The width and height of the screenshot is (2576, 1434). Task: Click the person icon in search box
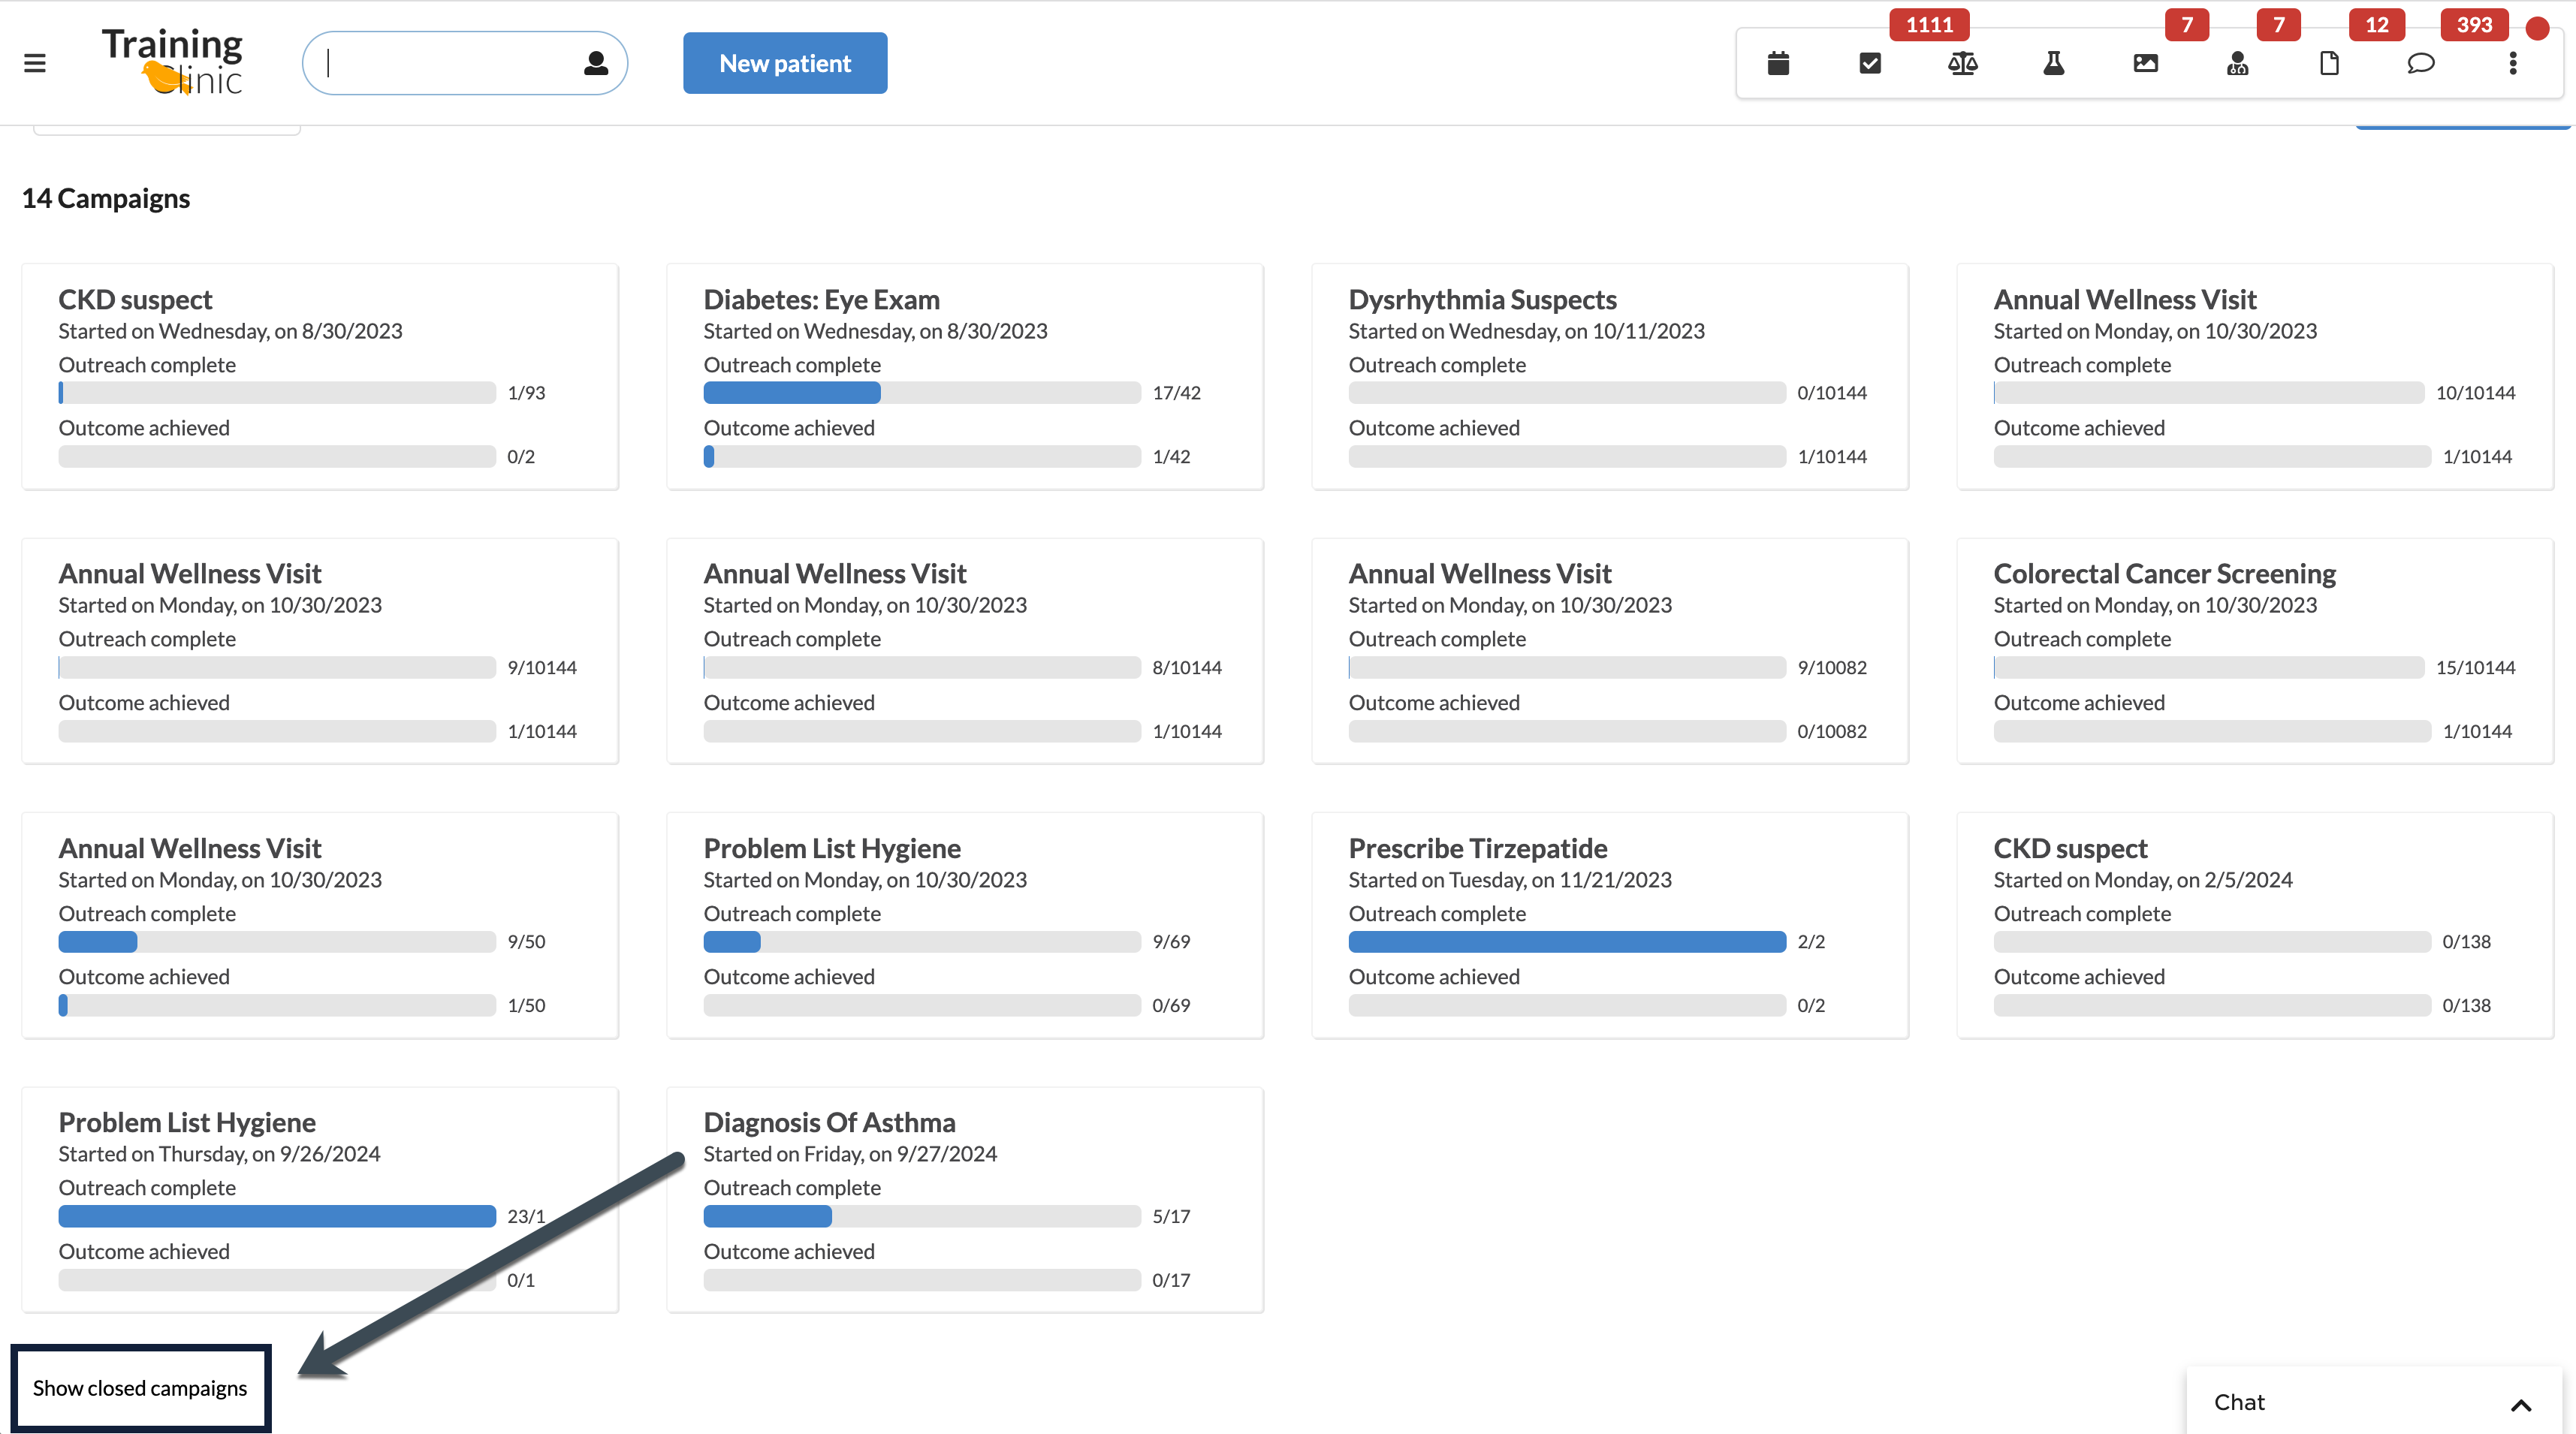tap(596, 63)
